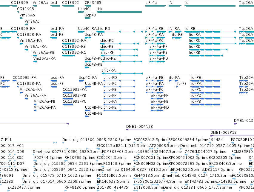254x192 pixels.
Task: Click transcript lid-RA label
Action: point(195,35)
